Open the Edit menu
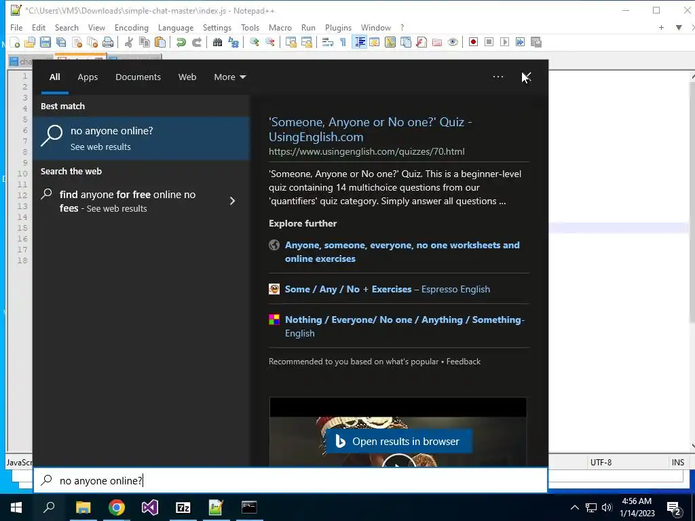Image resolution: width=695 pixels, height=521 pixels. pos(39,27)
